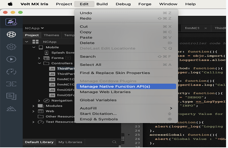Collapse code fold arrow at line 25
The width and height of the screenshot is (228, 148).
[129, 135]
